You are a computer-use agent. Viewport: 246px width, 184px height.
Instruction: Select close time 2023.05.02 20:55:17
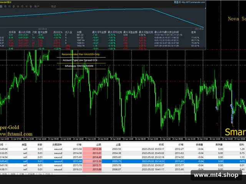153,149
